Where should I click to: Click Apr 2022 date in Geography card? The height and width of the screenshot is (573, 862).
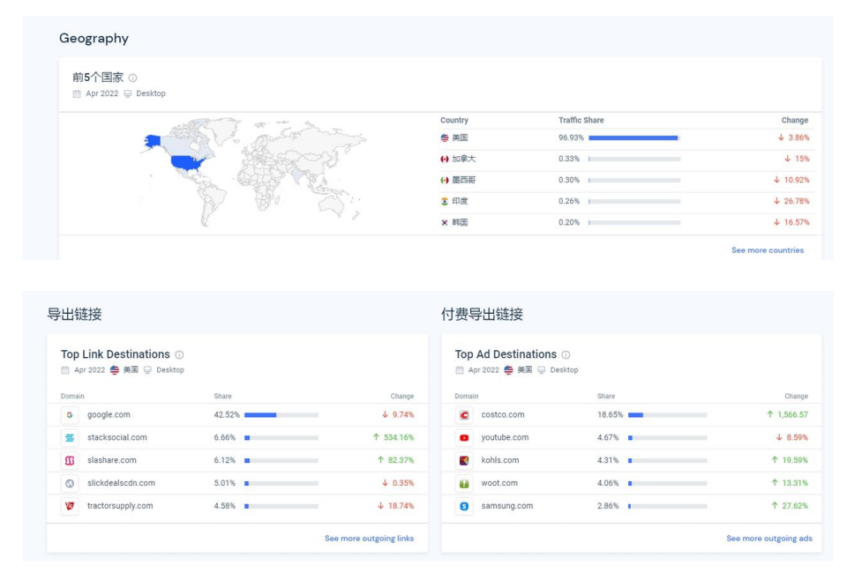pyautogui.click(x=101, y=94)
